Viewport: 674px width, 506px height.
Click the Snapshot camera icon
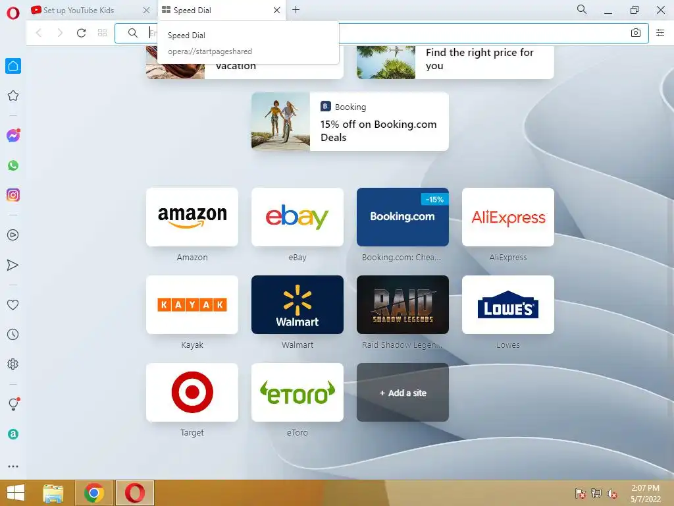pos(636,33)
